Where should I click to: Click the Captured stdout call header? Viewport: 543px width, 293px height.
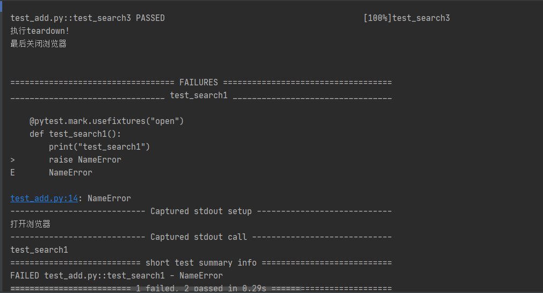tap(199, 237)
